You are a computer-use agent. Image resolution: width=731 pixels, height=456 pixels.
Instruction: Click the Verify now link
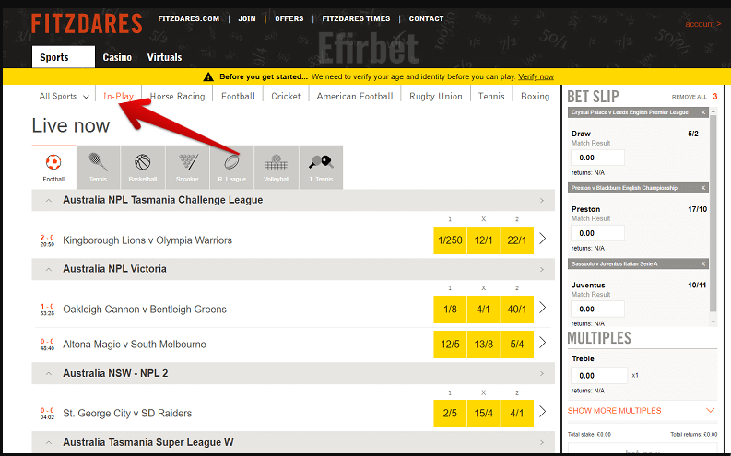(536, 76)
